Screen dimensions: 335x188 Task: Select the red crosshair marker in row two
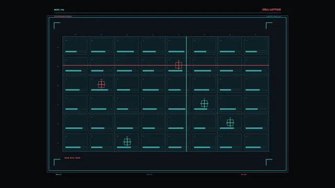coord(178,65)
